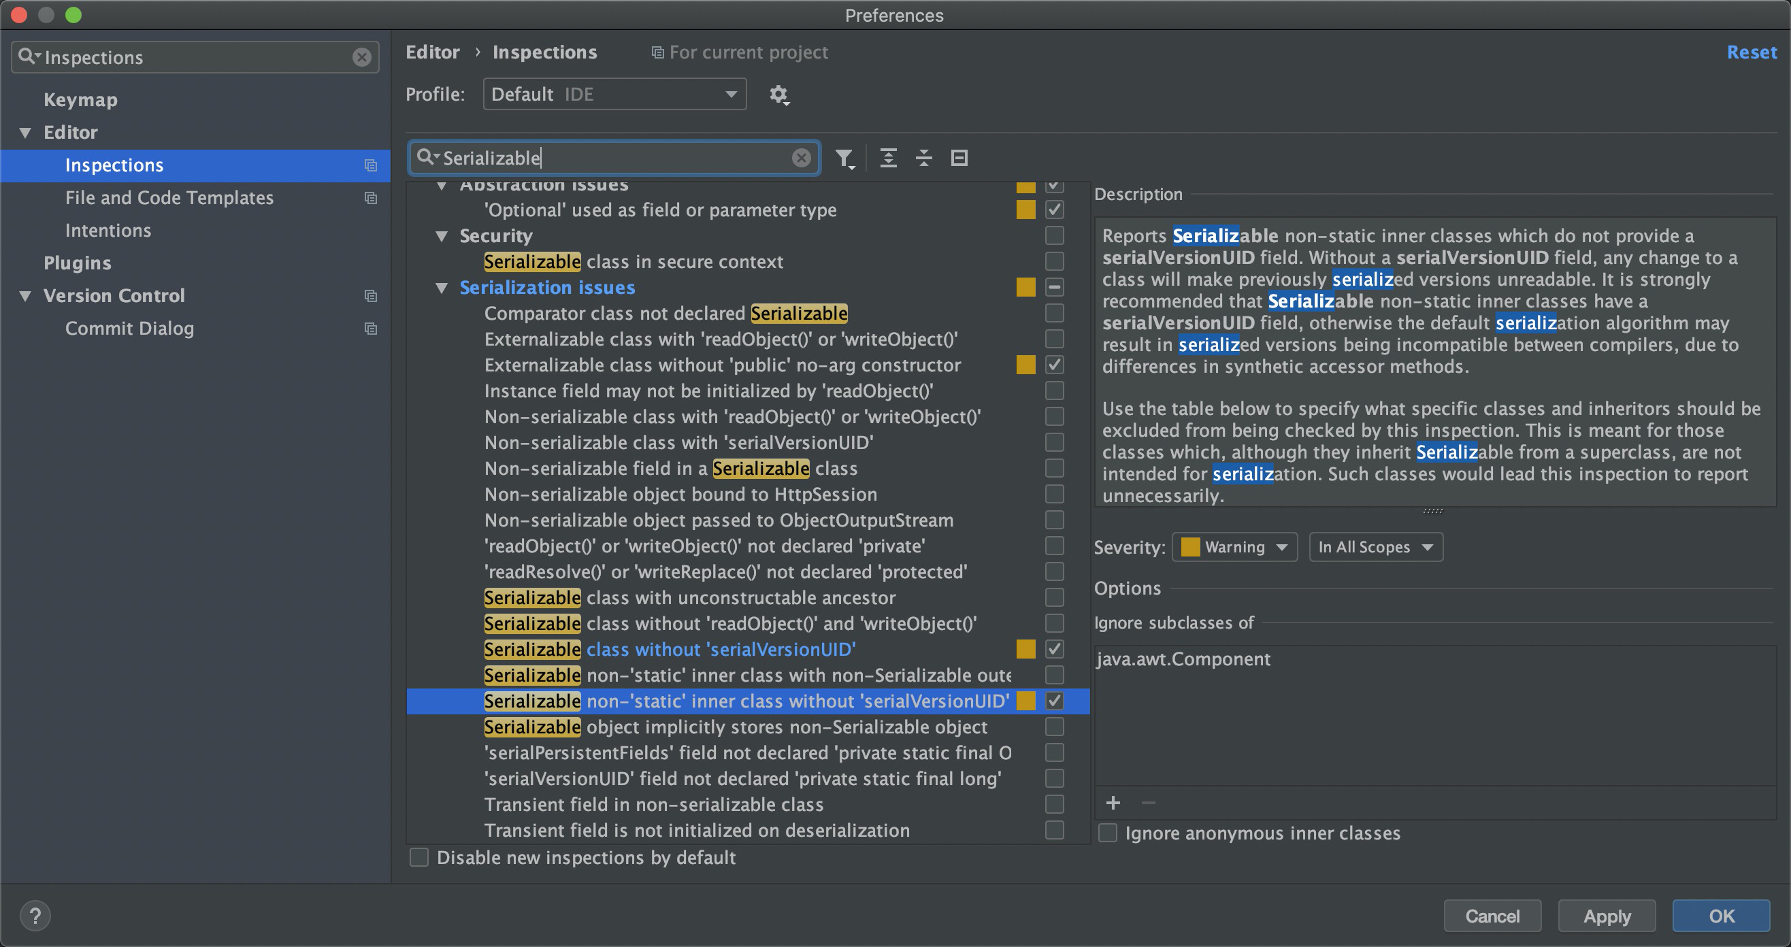Confirm with the OK button
The image size is (1791, 947).
(1721, 916)
